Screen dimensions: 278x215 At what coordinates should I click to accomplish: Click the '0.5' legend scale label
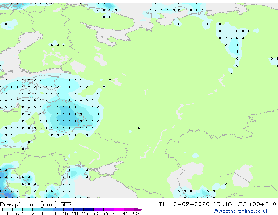tap(15, 213)
